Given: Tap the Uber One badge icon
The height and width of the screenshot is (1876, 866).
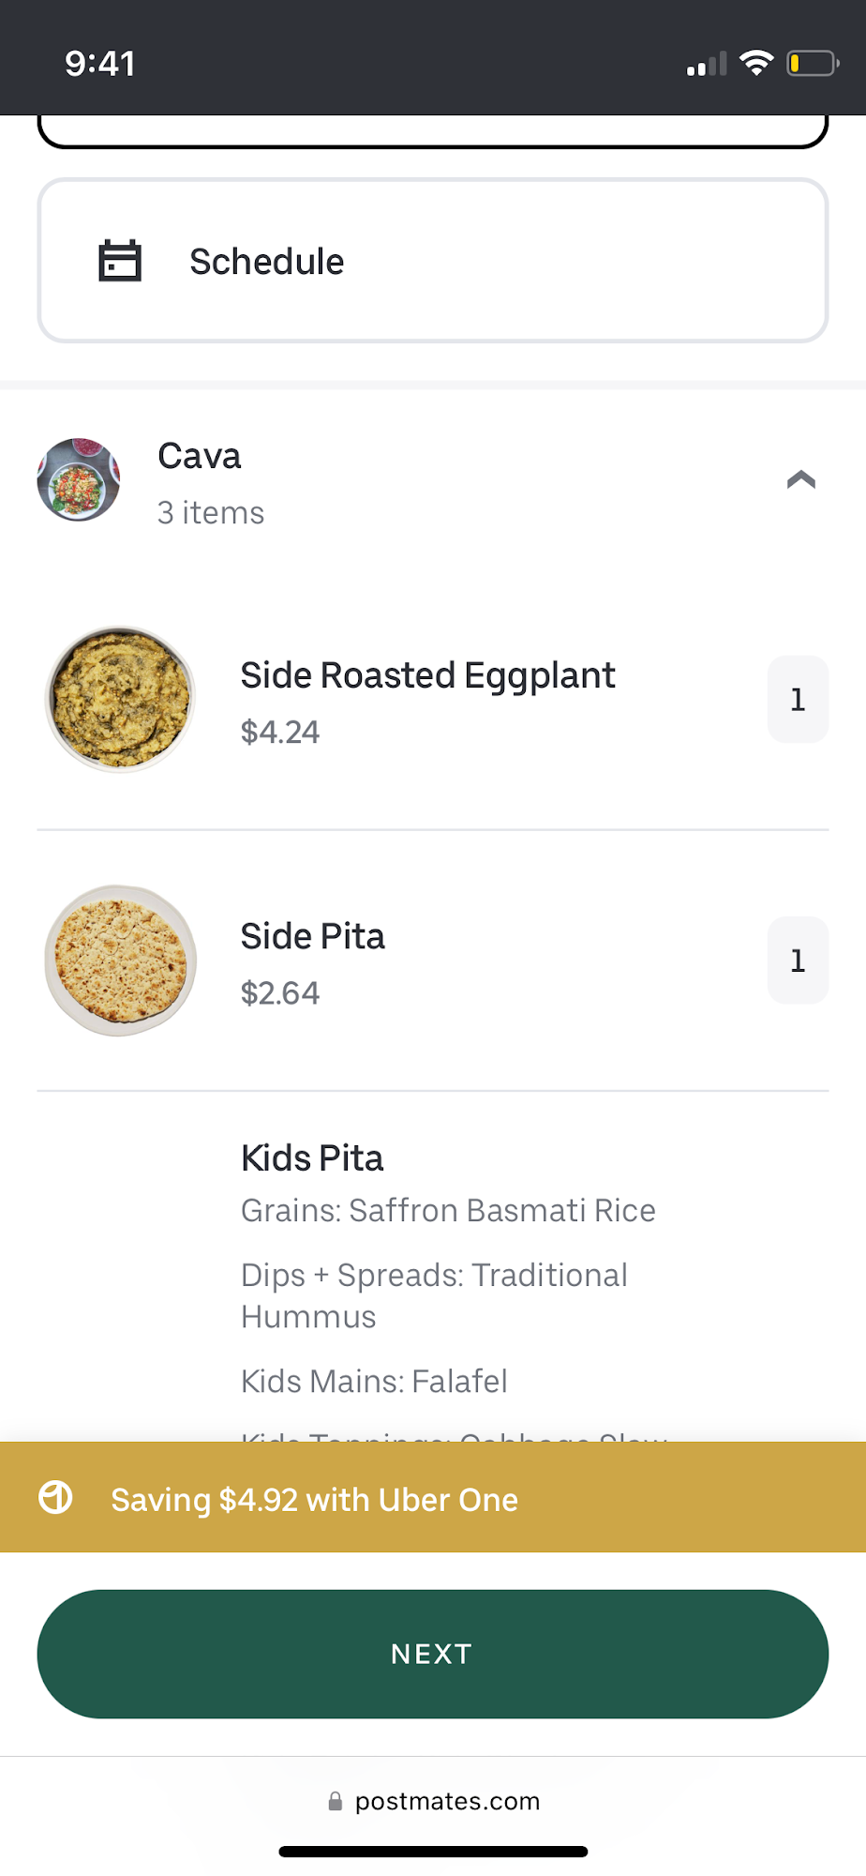Looking at the screenshot, I should [55, 1497].
